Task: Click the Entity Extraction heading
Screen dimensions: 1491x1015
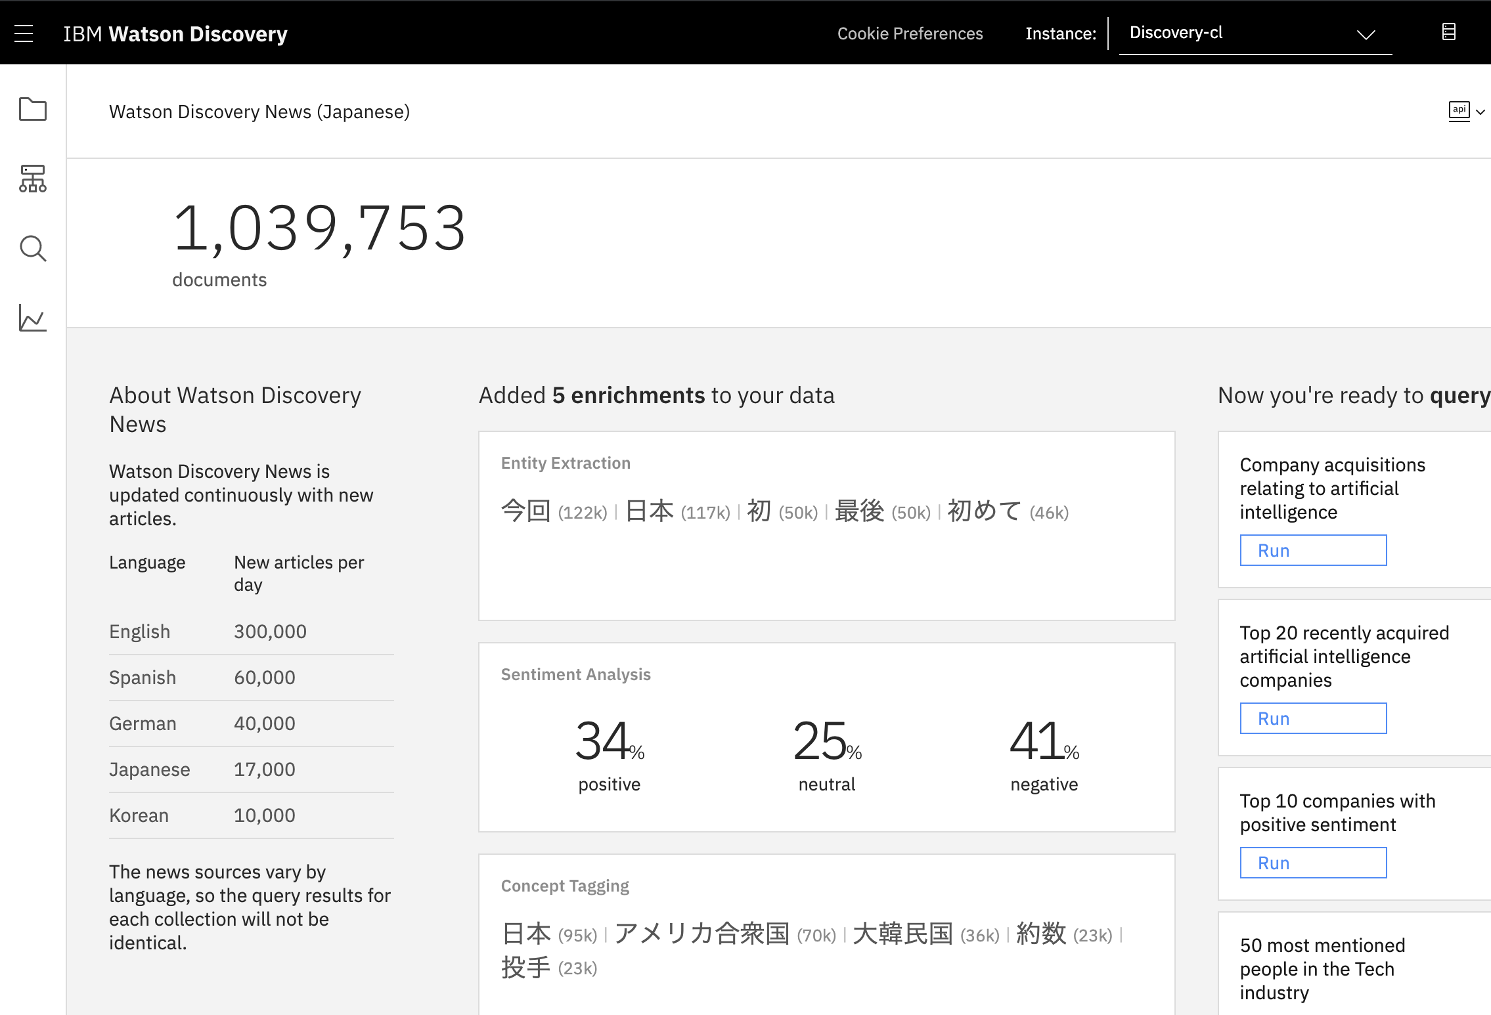Action: click(566, 464)
